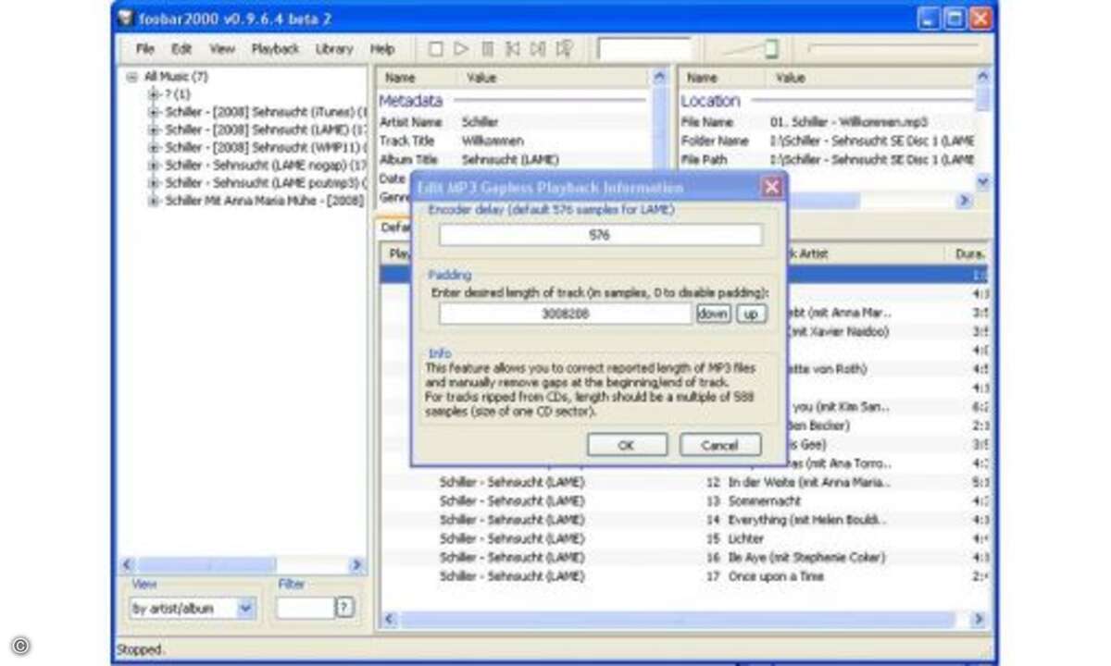Open the Library menu
Image resolution: width=1111 pixels, height=666 pixels.
point(334,49)
